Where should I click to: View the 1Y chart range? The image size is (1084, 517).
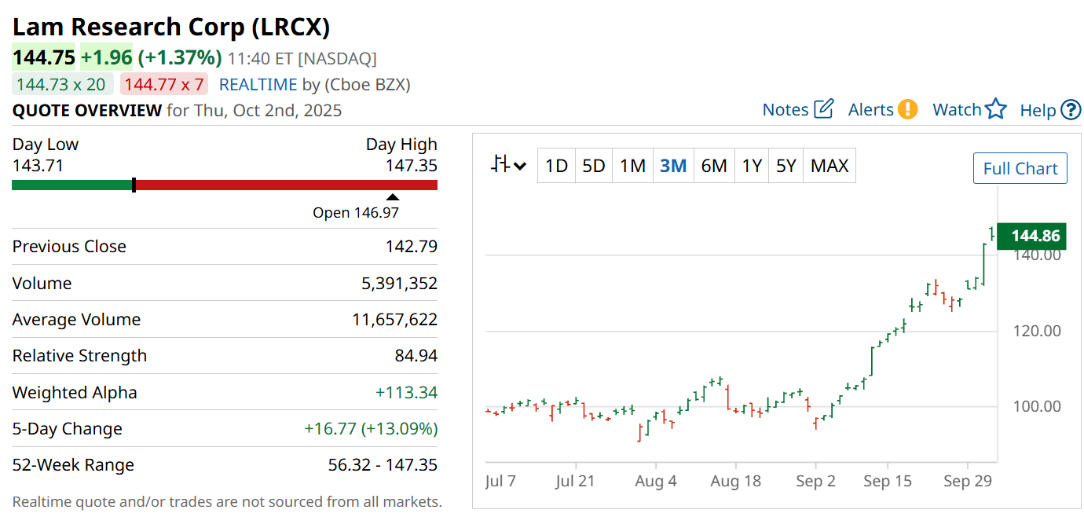click(x=752, y=166)
